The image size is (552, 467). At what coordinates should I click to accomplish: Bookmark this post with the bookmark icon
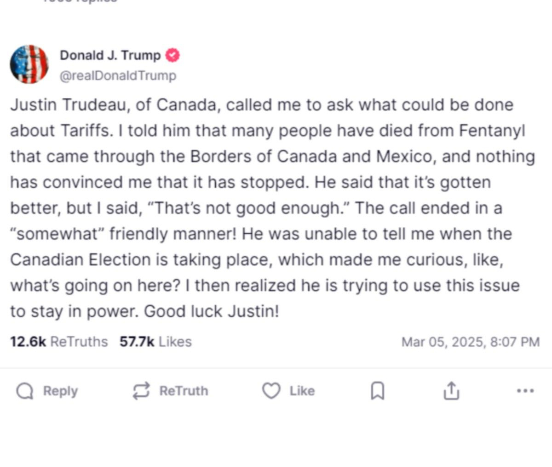378,391
